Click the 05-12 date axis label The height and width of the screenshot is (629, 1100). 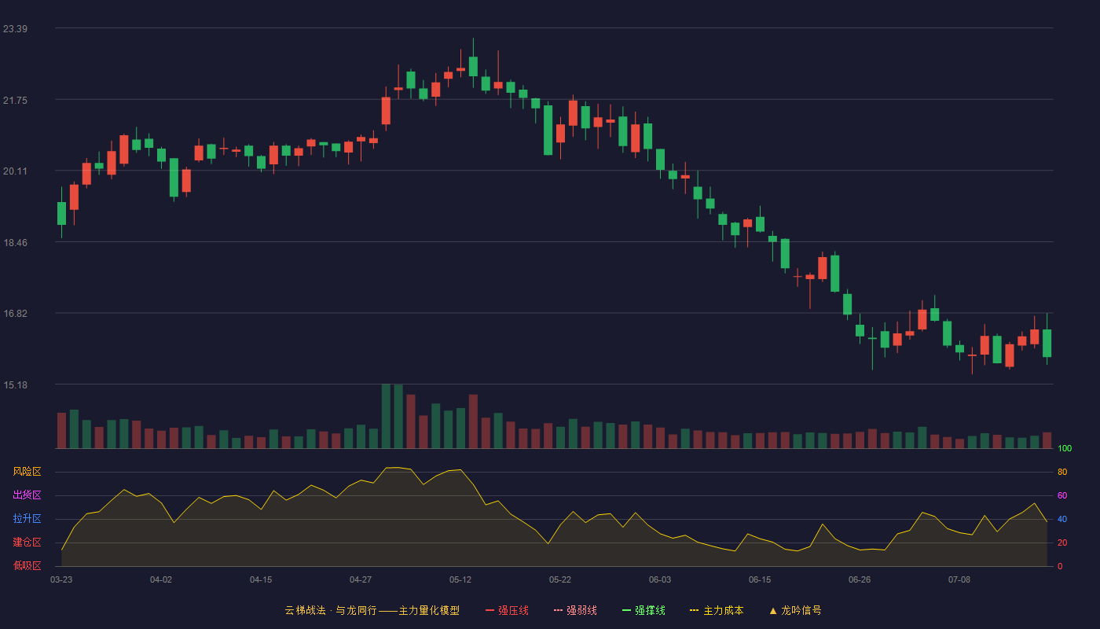pyautogui.click(x=460, y=579)
